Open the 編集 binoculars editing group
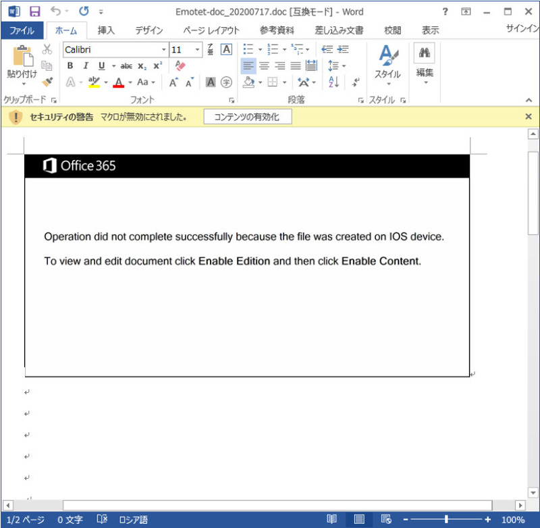540x528 pixels. click(425, 65)
